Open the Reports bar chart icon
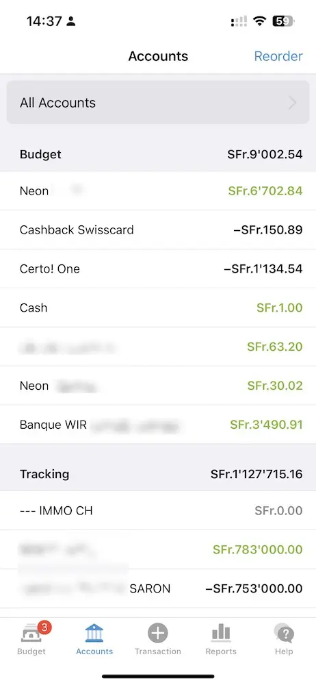This screenshot has height=685, width=316. 221,633
